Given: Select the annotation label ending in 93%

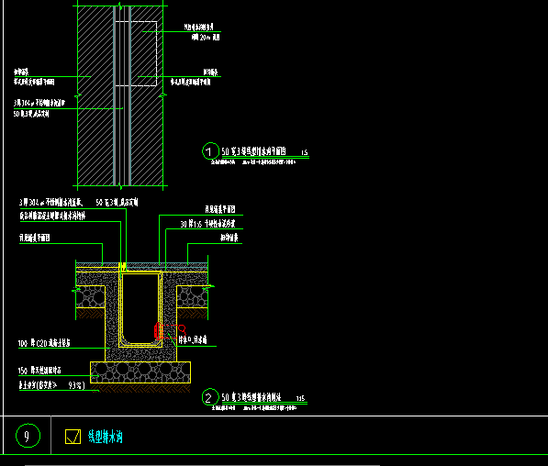Looking at the screenshot, I should pos(51,385).
